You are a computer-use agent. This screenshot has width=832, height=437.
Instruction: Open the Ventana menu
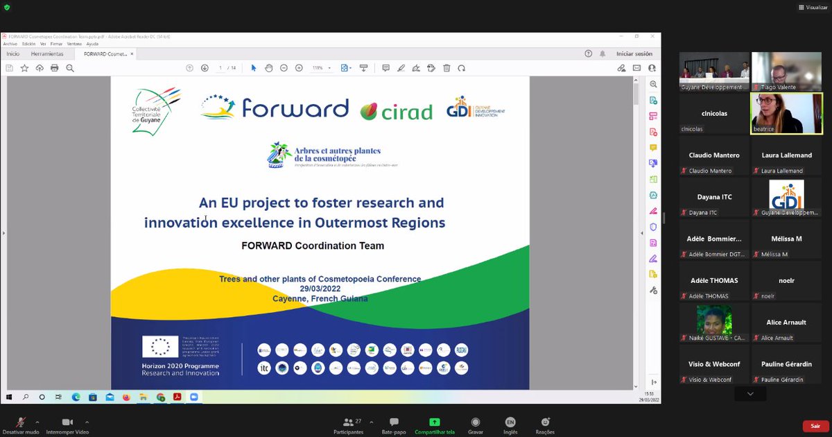click(x=74, y=44)
